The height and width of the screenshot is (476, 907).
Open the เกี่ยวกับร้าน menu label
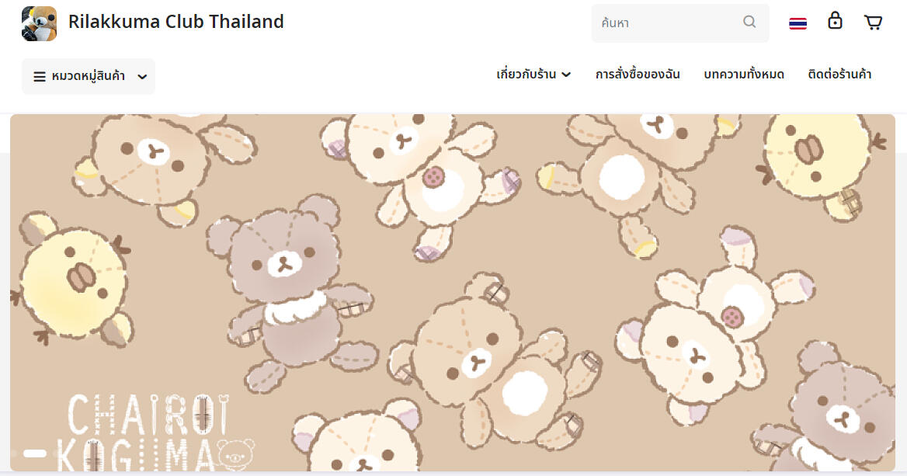(526, 74)
